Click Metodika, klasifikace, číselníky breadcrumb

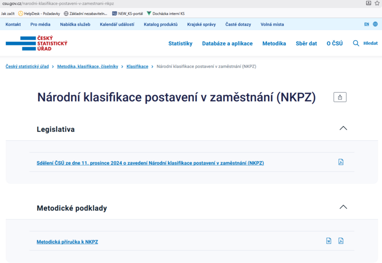tap(87, 66)
